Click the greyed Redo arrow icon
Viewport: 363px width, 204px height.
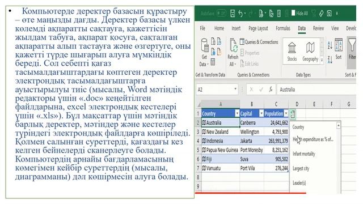point(250,14)
